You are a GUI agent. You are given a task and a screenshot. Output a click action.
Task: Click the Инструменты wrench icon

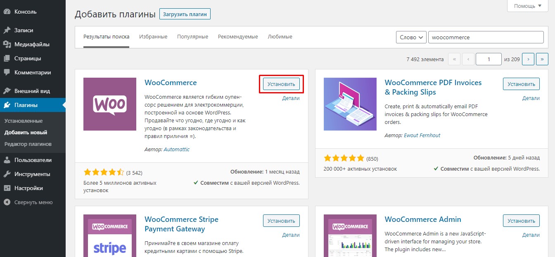(7, 174)
